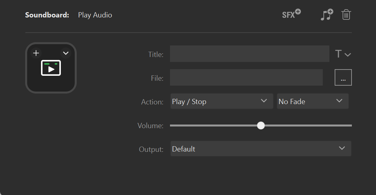
Task: Click the T title style icon
Action: coord(339,54)
